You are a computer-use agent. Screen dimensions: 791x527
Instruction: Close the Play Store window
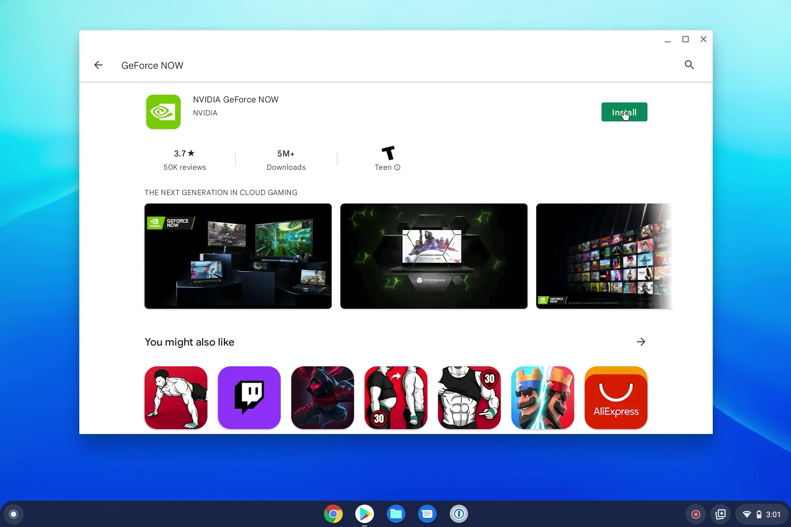(x=703, y=39)
